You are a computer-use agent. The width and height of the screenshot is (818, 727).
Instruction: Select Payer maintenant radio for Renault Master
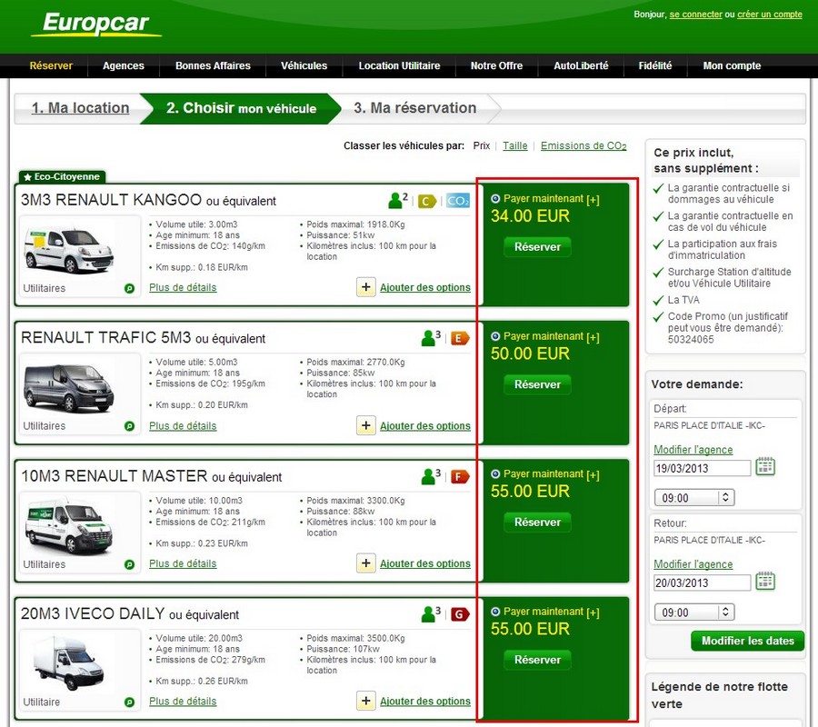[x=495, y=474]
